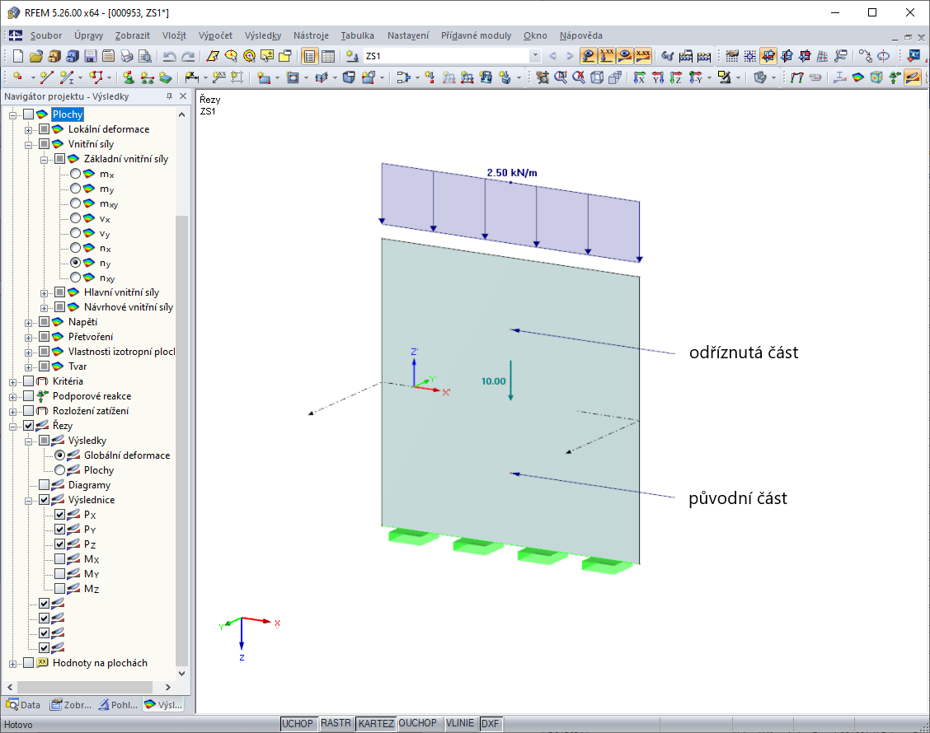Expand Hodnoty na plochách node
Viewport: 930px width, 733px height.
pos(12,664)
